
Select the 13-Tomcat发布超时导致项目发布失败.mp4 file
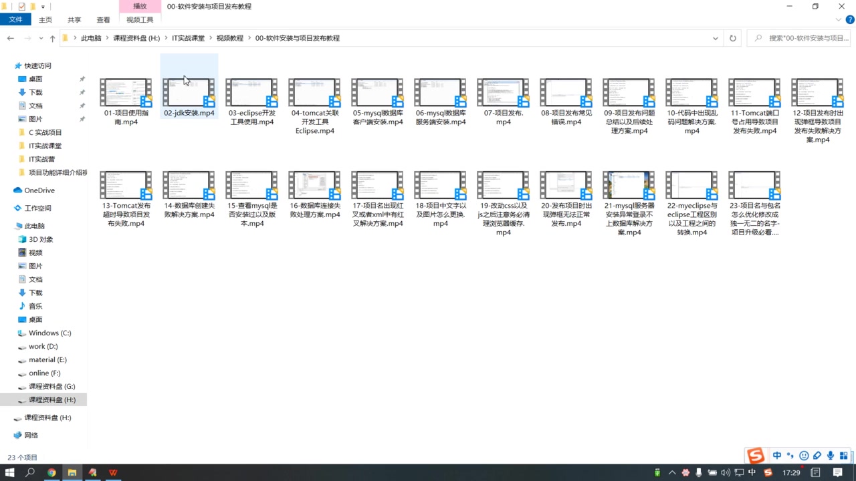coord(126,198)
